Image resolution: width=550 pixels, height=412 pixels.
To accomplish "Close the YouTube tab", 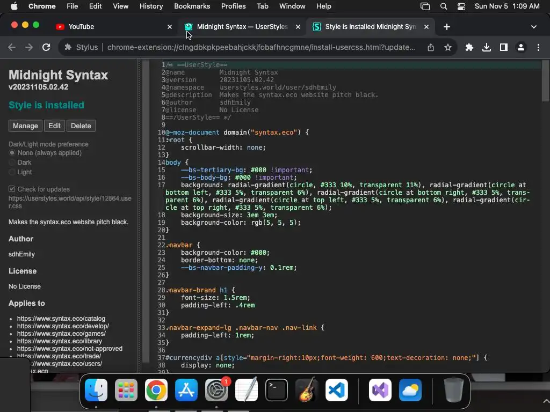I will pyautogui.click(x=169, y=27).
